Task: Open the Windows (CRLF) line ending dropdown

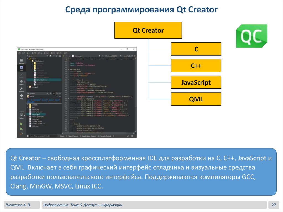Action: tap(120, 56)
